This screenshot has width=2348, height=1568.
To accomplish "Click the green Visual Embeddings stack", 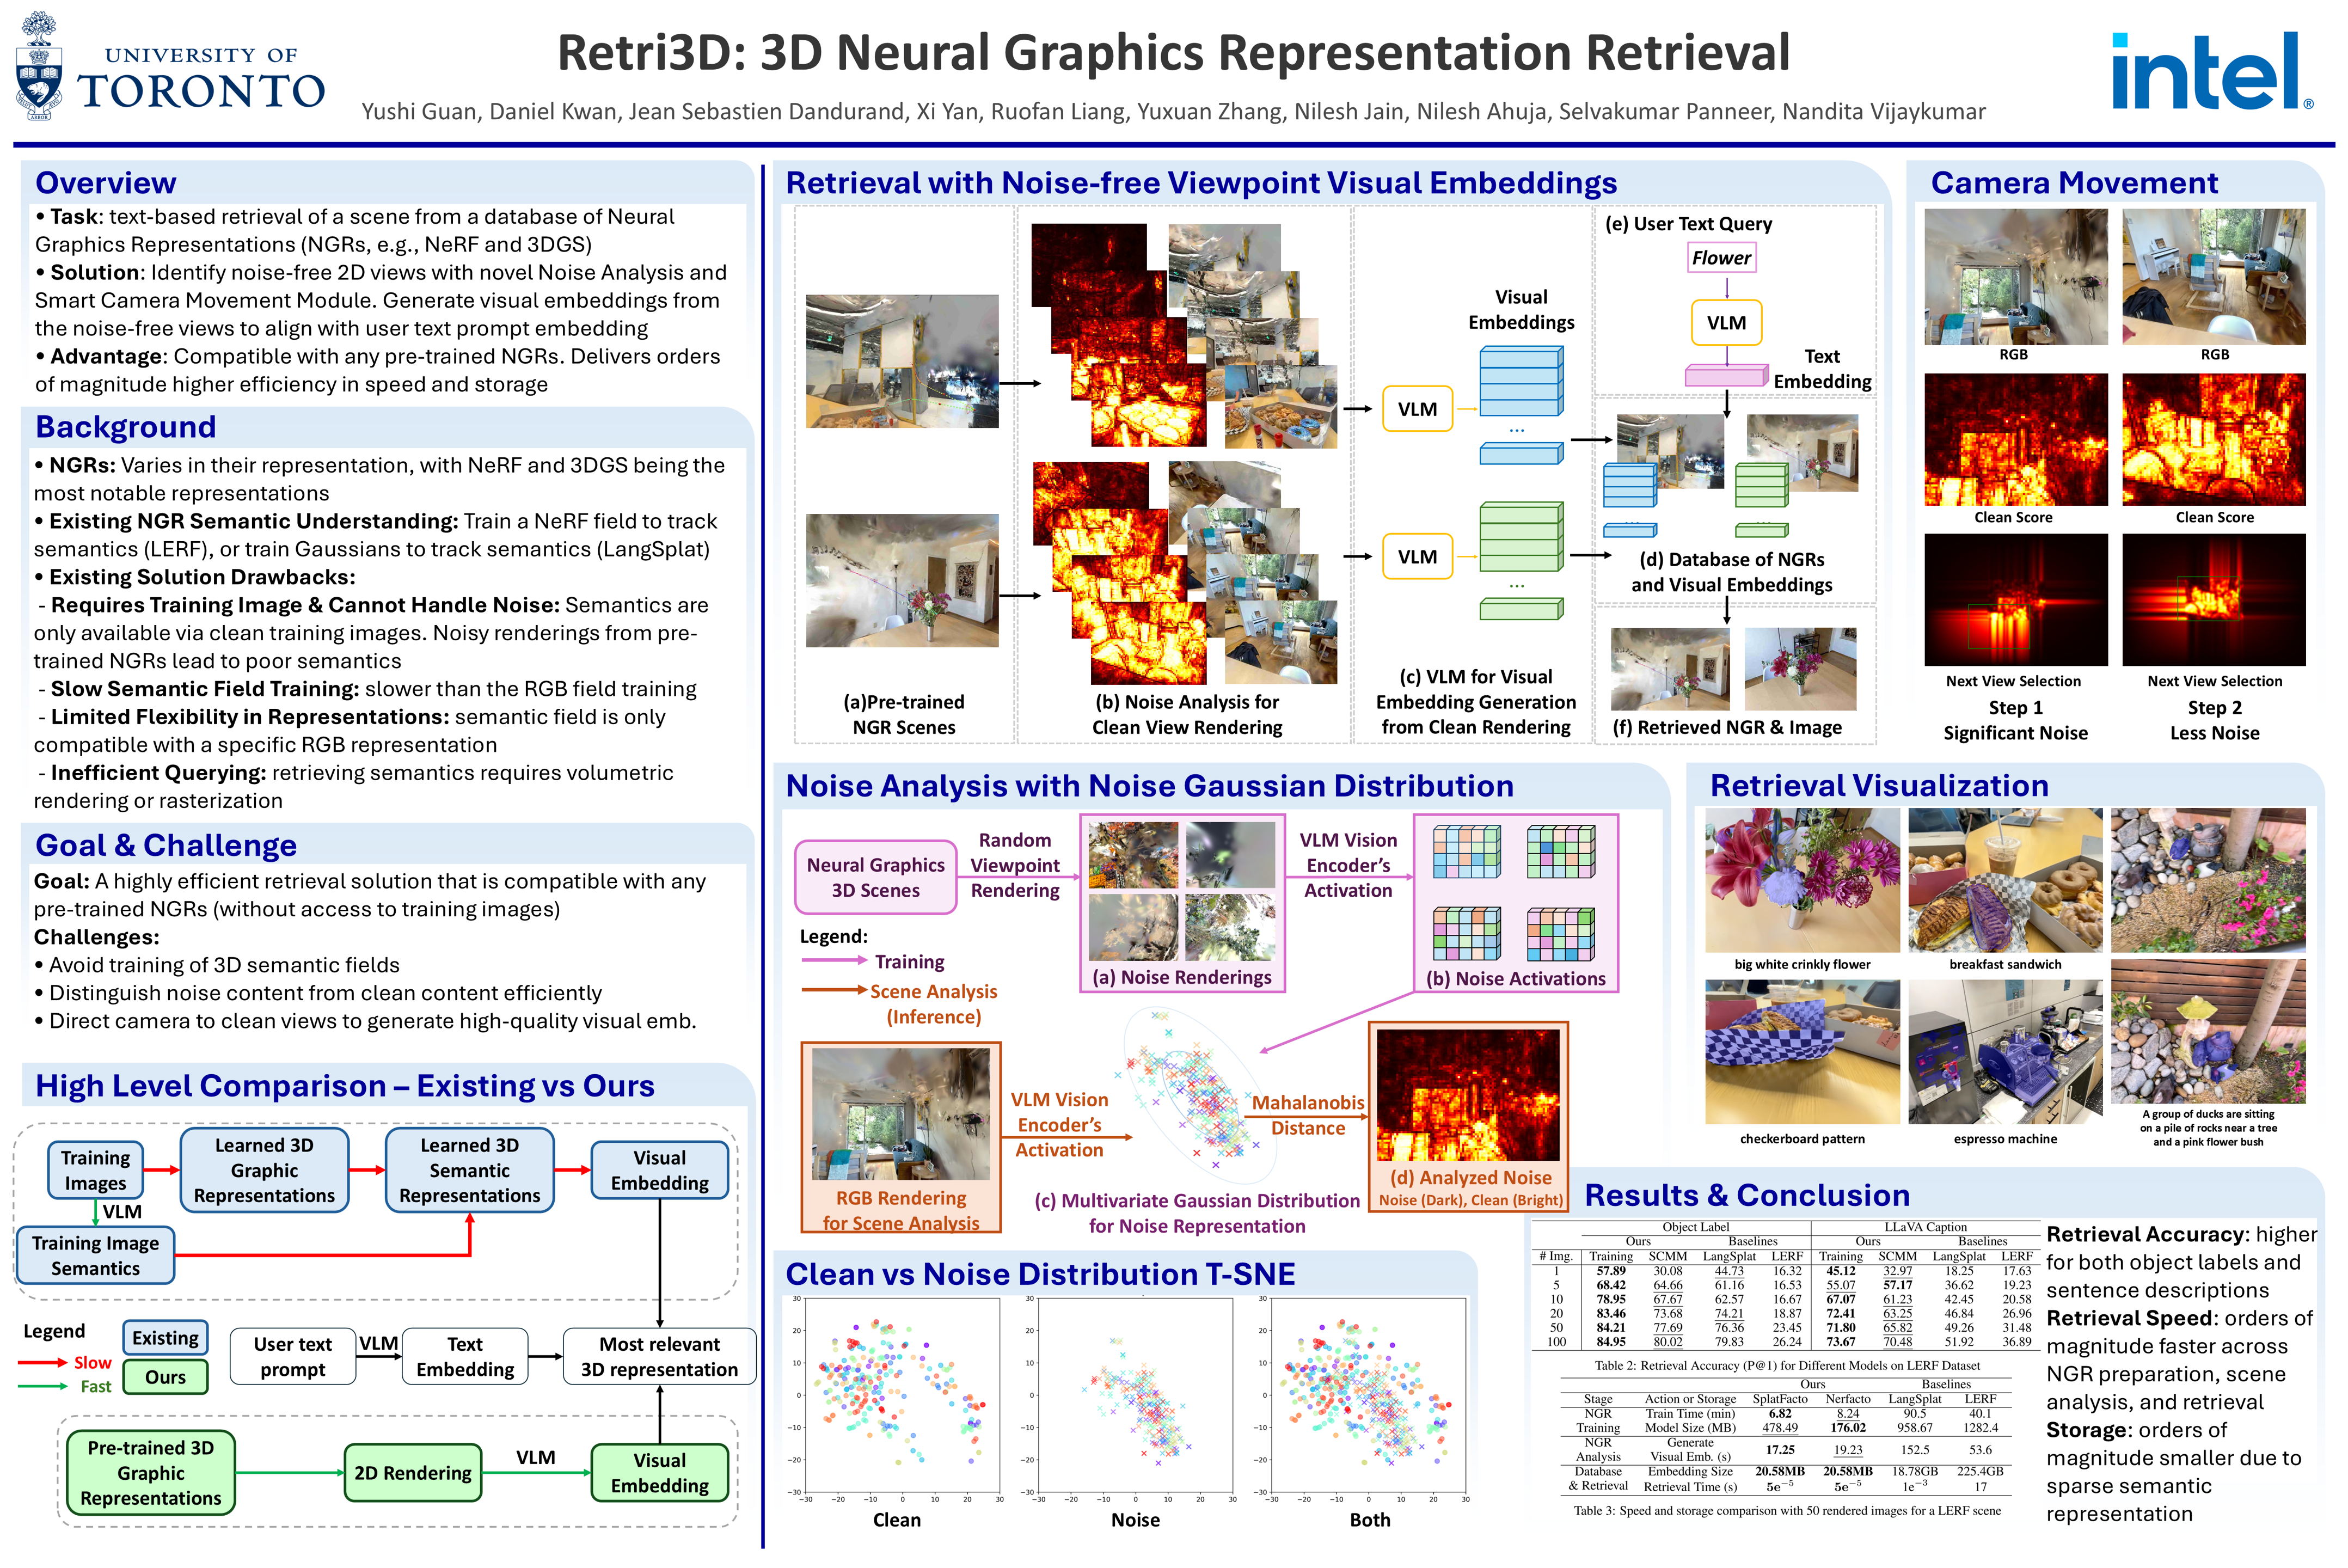I will click(1520, 536).
